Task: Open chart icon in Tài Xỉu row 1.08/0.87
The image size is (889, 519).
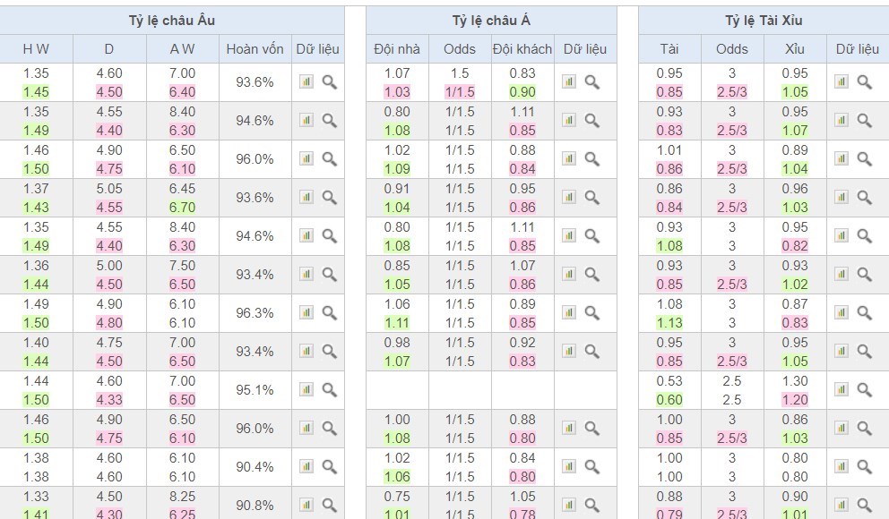Action: 842,313
